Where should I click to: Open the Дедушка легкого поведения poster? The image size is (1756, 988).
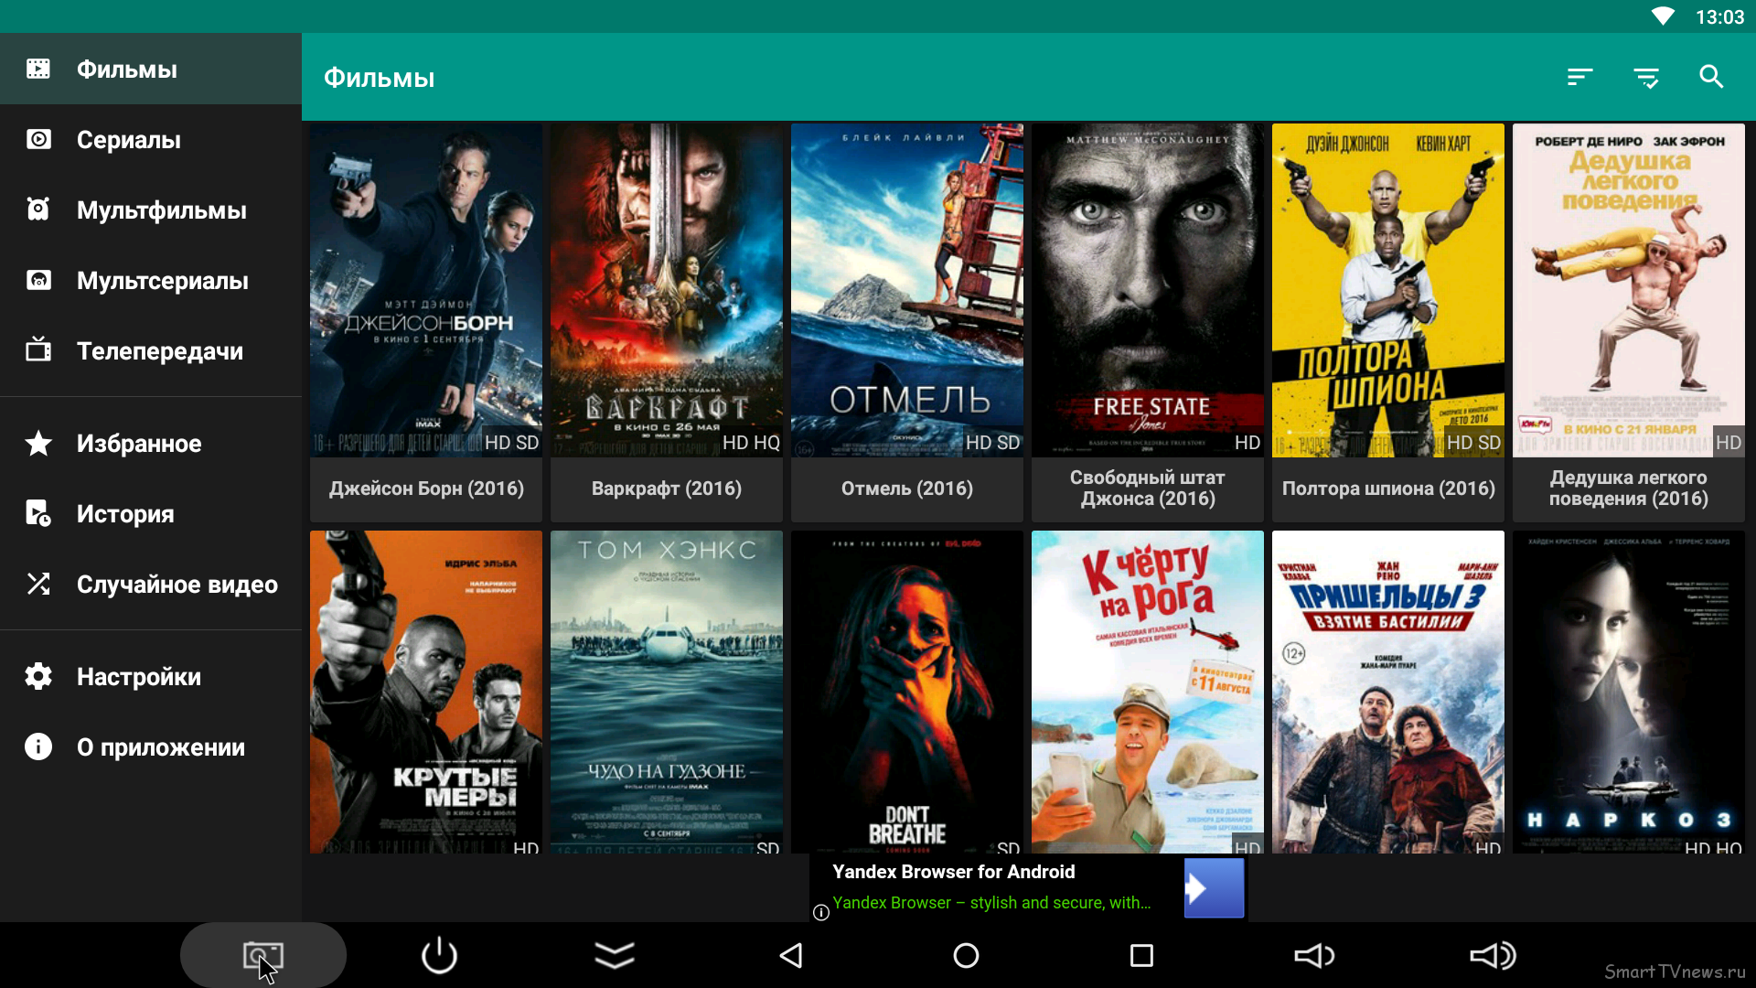tap(1629, 290)
